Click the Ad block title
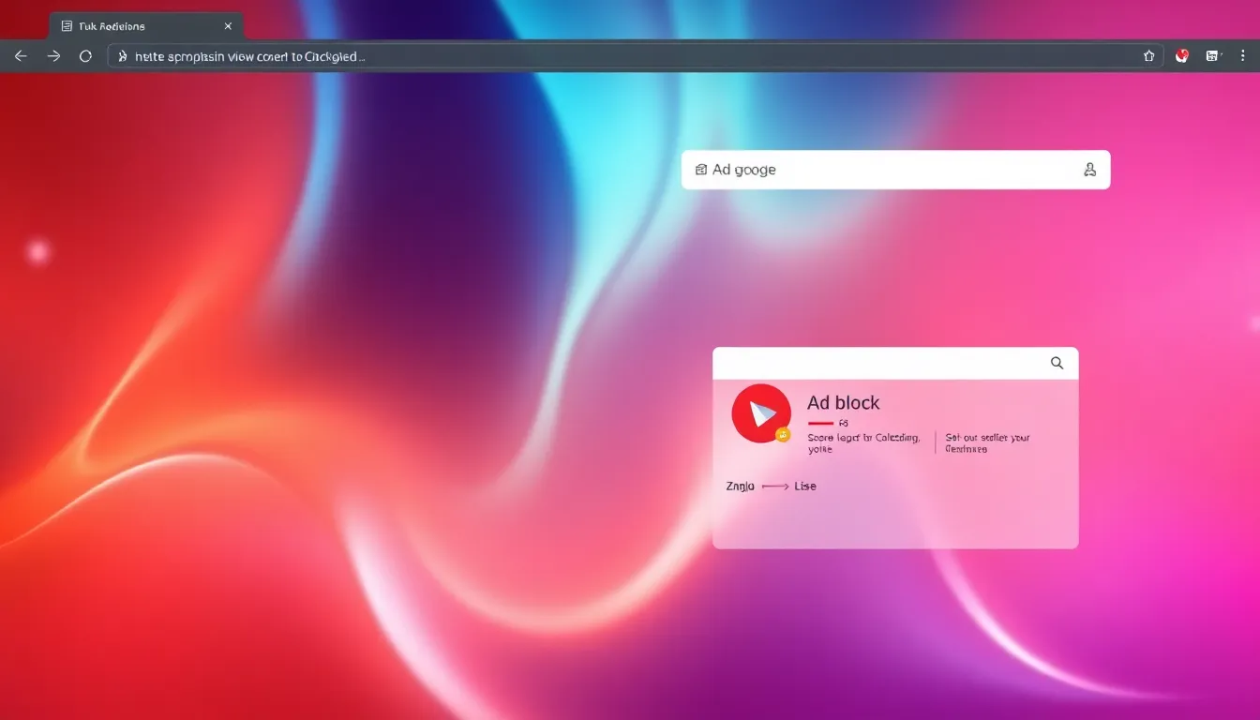1260x720 pixels. point(843,402)
